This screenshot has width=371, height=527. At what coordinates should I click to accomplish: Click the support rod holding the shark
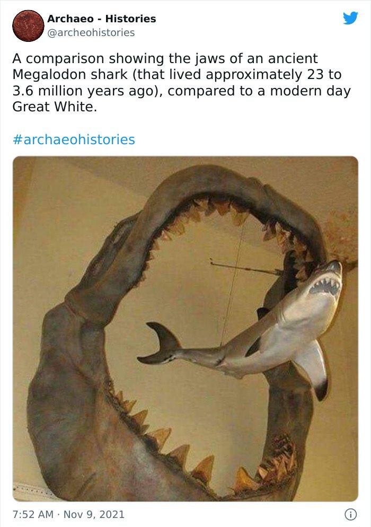pos(245,268)
